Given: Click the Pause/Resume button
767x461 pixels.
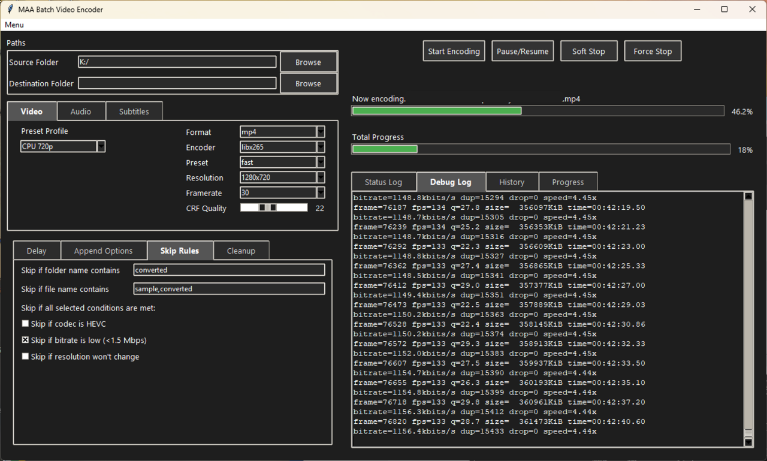Looking at the screenshot, I should 523,51.
